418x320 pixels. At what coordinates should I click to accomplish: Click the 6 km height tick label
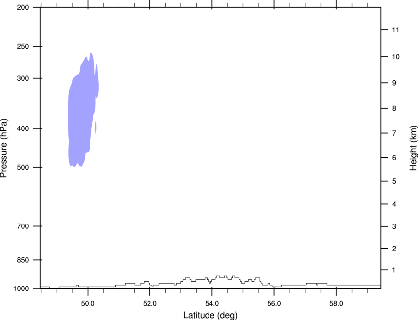394,158
